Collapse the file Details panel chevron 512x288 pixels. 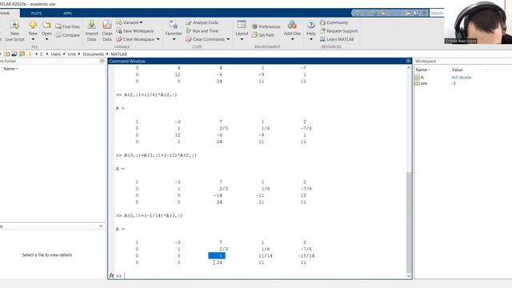point(101,226)
